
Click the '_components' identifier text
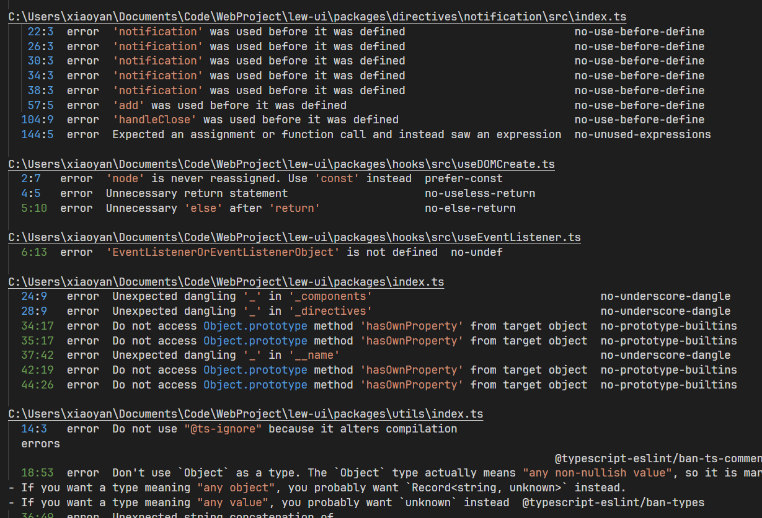330,296
